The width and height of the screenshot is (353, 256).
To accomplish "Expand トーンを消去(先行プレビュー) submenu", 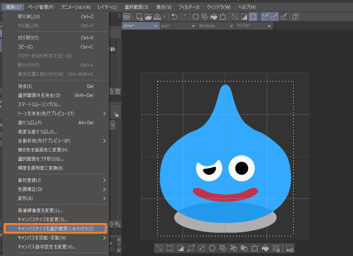I will [56, 114].
